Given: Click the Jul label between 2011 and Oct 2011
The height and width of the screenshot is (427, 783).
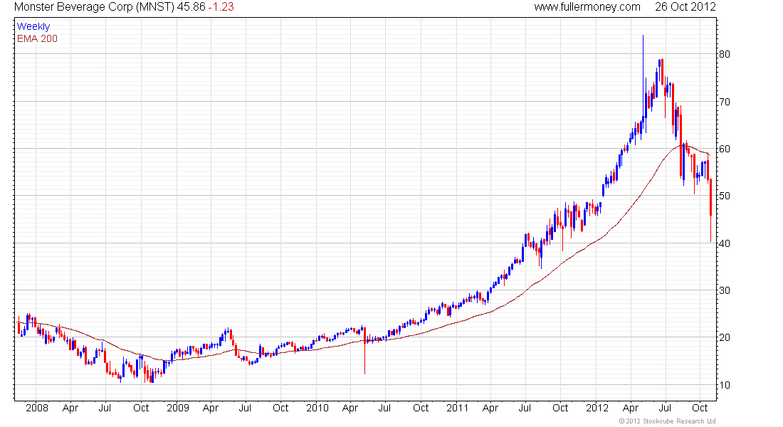Looking at the screenshot, I should point(525,408).
